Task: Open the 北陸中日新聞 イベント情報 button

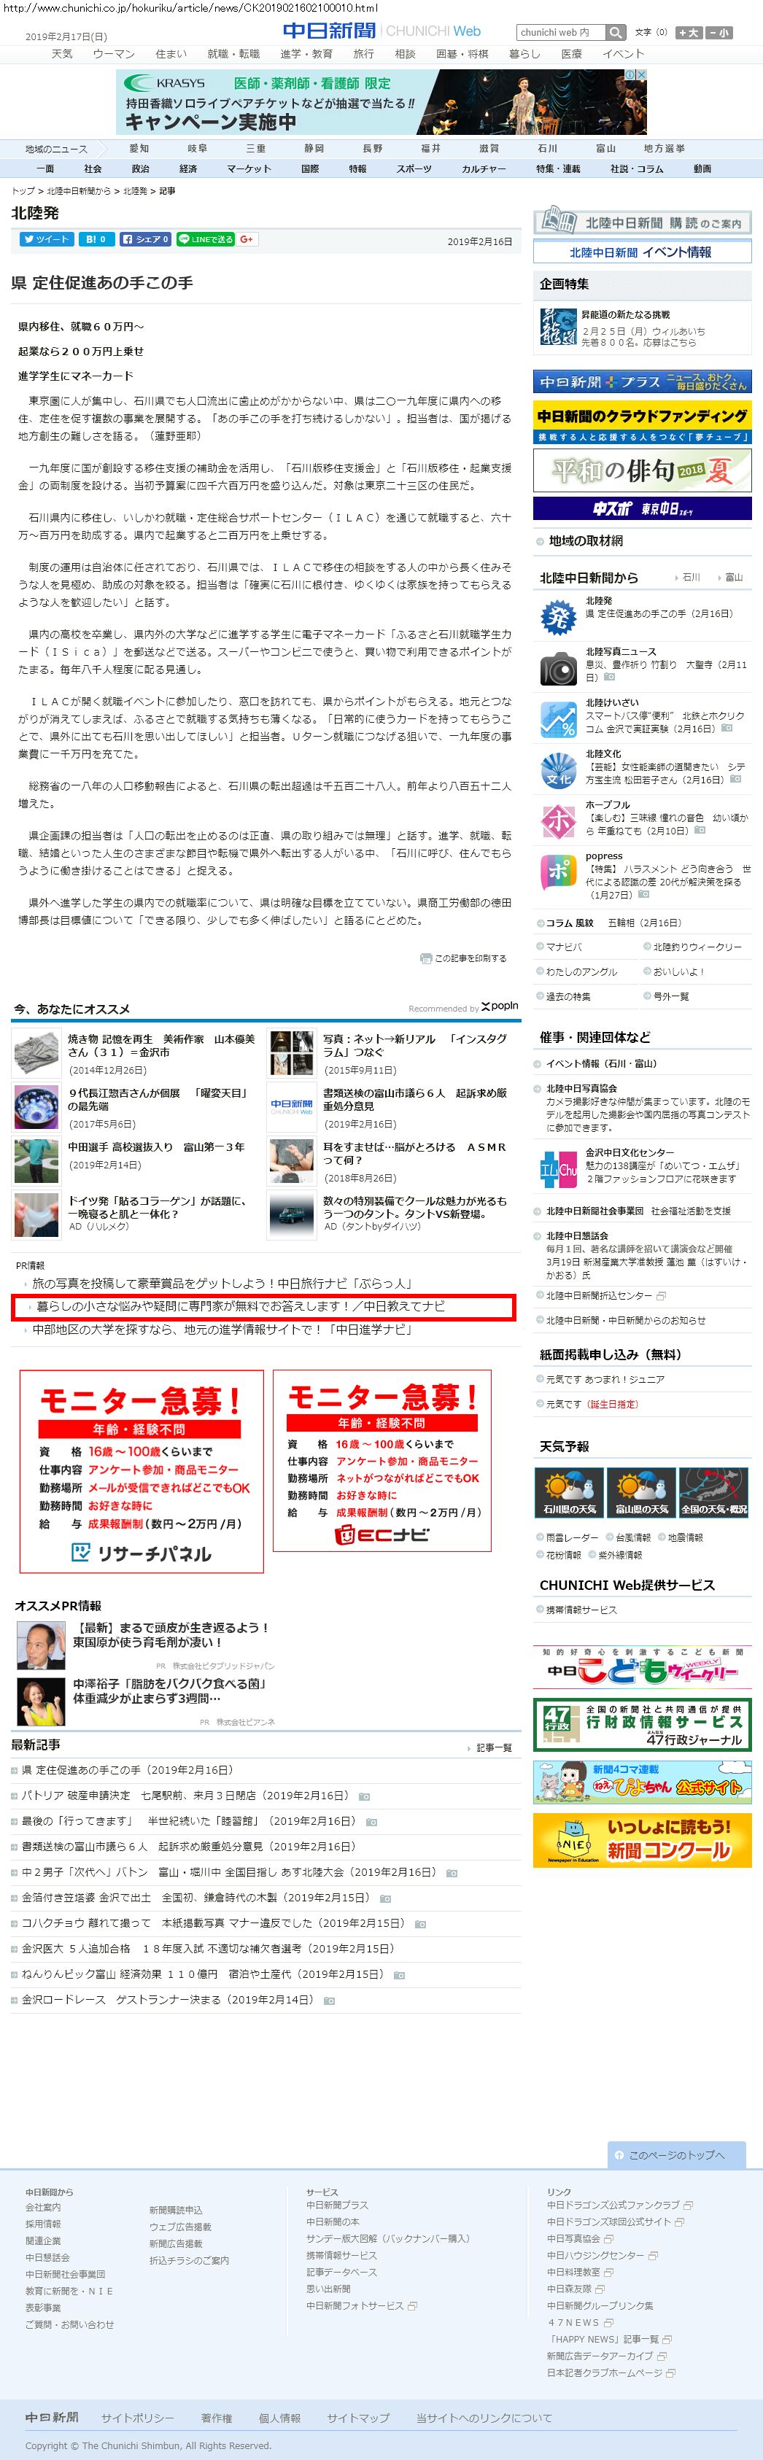Action: [642, 252]
